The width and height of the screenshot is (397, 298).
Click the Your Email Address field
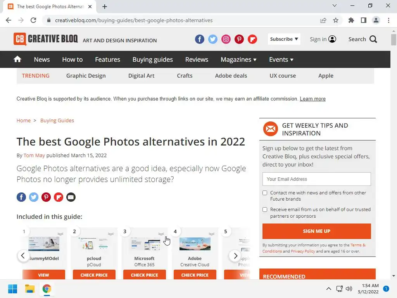pos(316,179)
